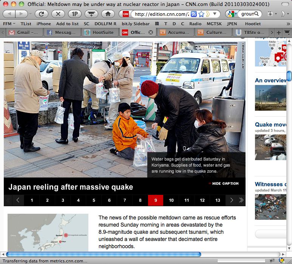Switch to the Gmail tab
Screen dimensions: 292x264
23,32
